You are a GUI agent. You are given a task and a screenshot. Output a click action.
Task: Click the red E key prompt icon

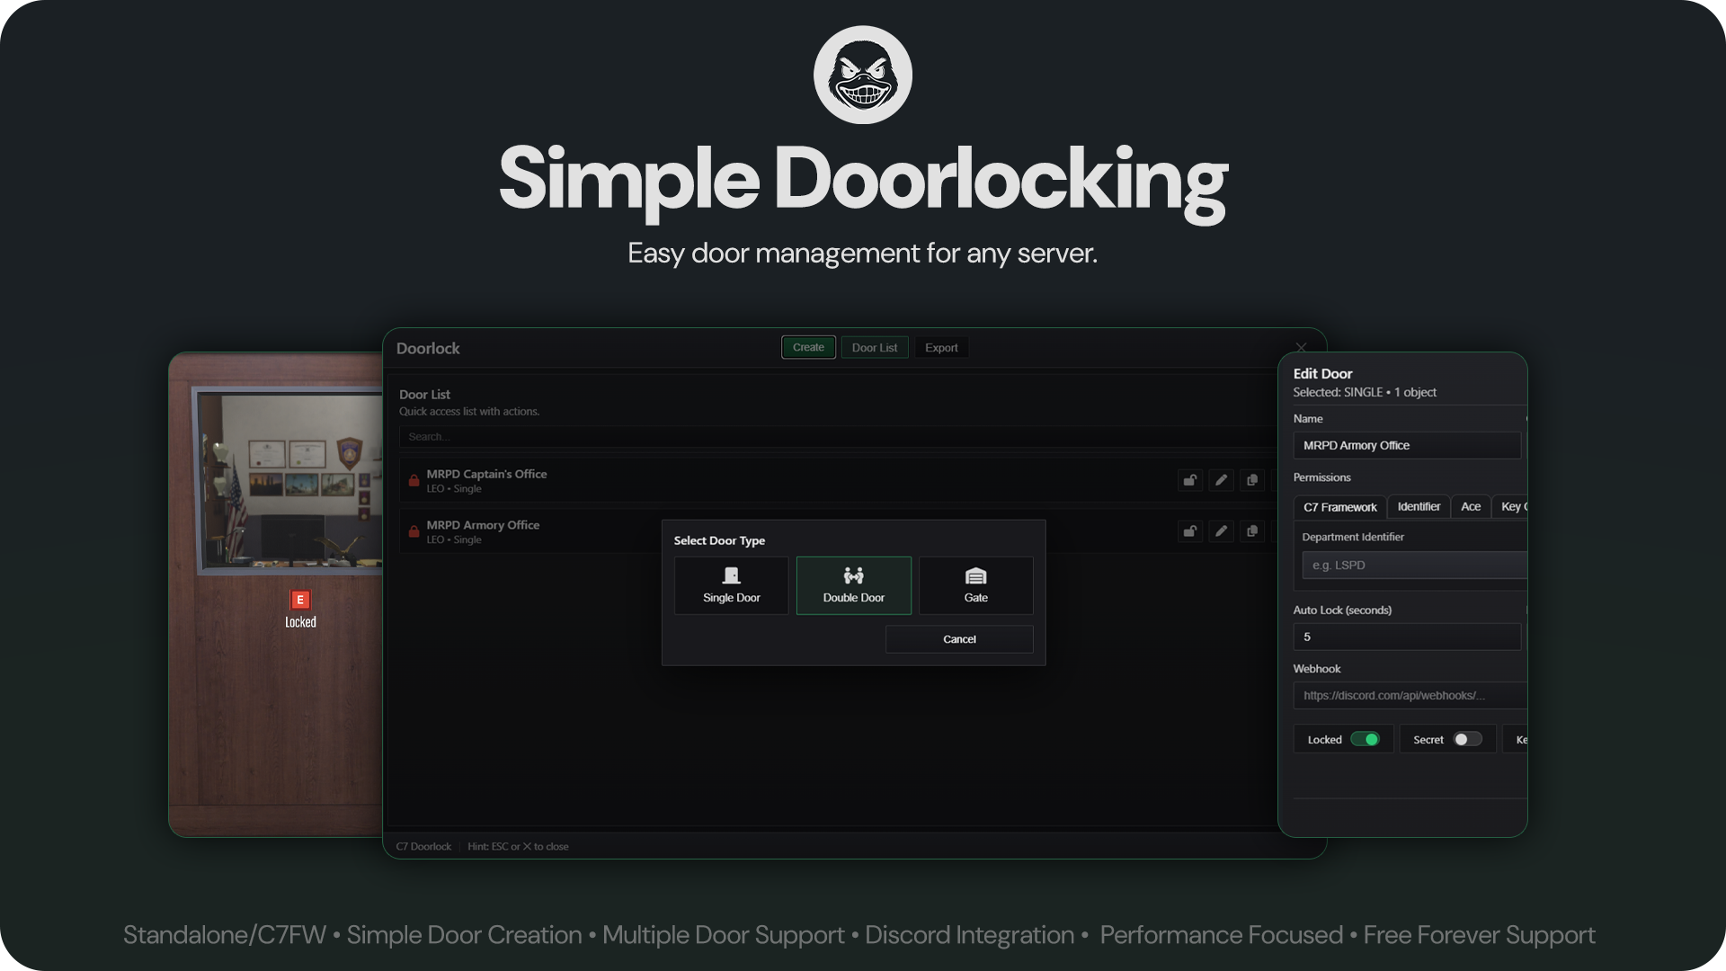[300, 600]
